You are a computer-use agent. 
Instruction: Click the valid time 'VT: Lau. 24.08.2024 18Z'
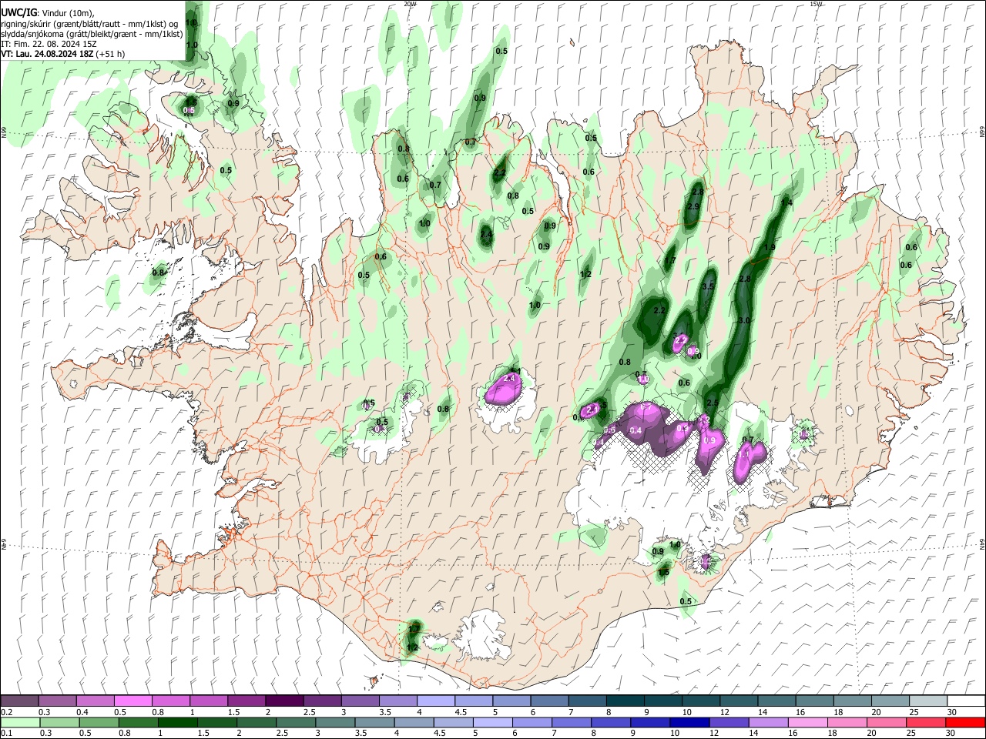point(48,55)
